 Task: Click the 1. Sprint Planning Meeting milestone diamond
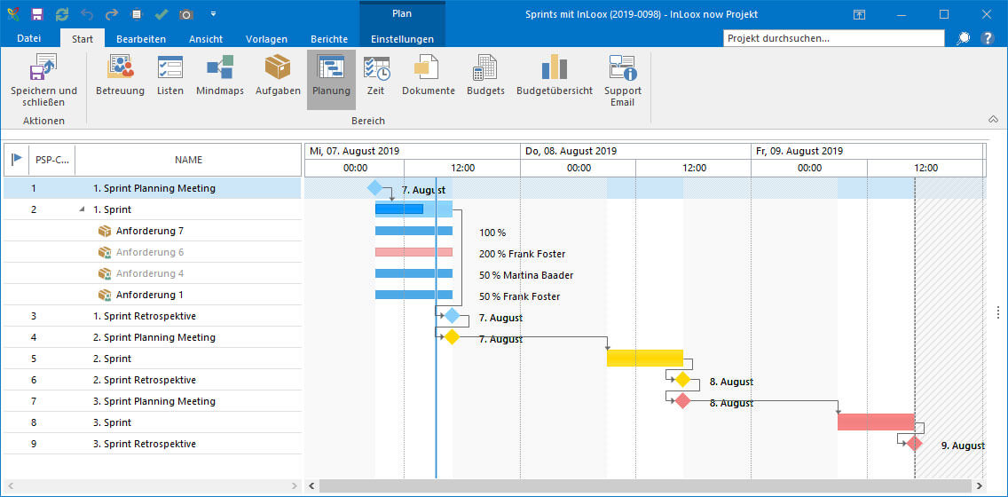point(374,188)
